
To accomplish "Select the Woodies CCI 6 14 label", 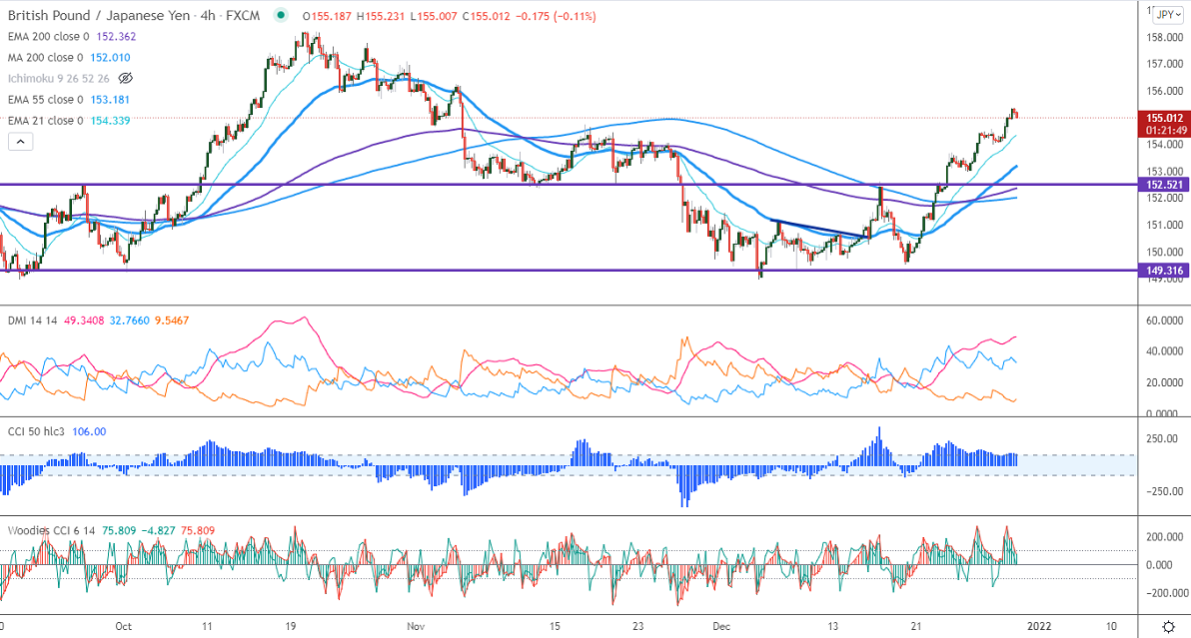I will 52,530.
